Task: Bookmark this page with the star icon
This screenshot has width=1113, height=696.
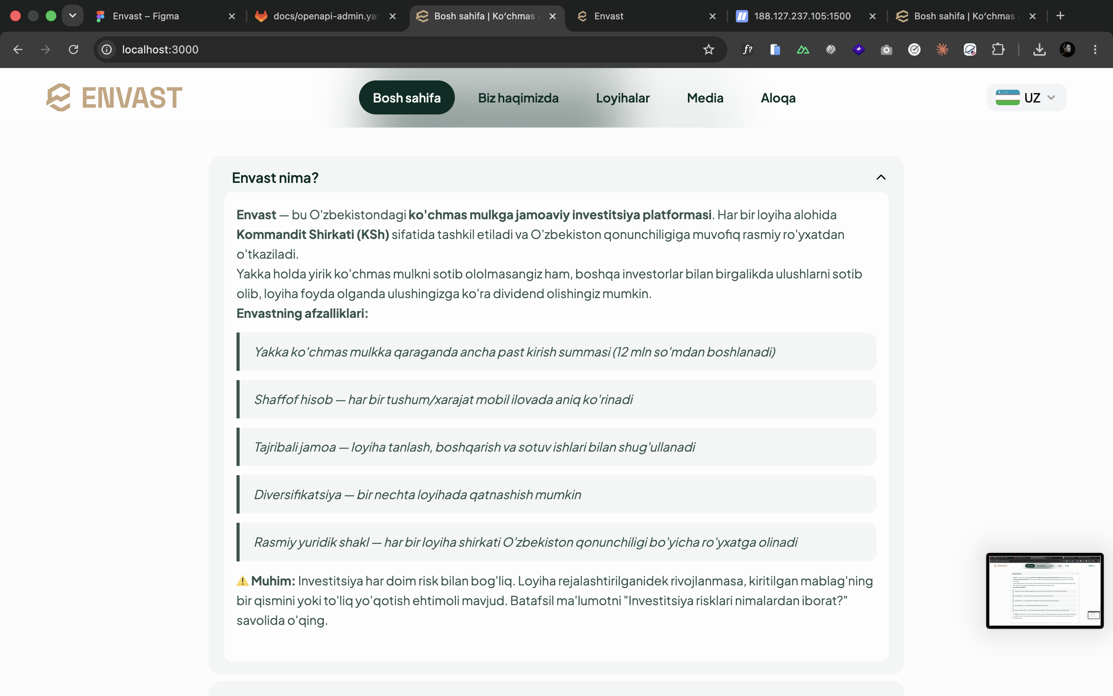Action: point(708,49)
